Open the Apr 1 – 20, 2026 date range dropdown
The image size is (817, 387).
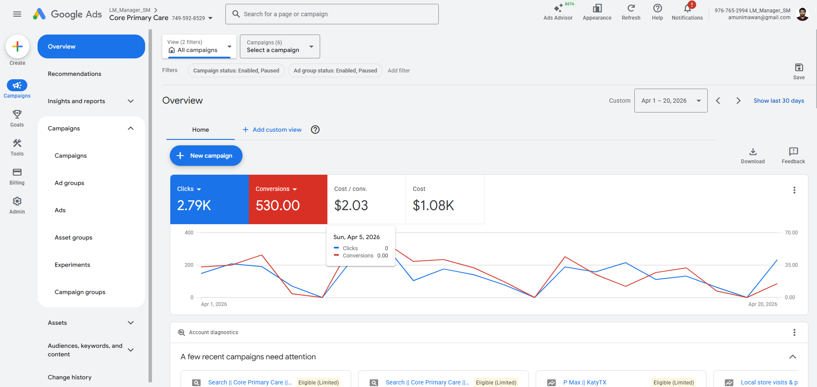click(x=671, y=101)
